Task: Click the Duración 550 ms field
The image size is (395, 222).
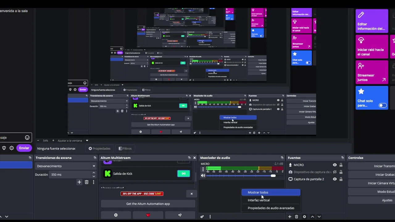Action: point(71,175)
